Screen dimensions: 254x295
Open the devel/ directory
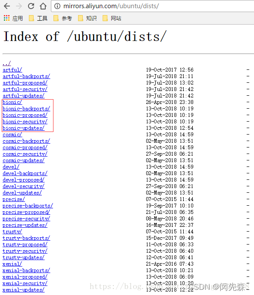click(x=11, y=167)
